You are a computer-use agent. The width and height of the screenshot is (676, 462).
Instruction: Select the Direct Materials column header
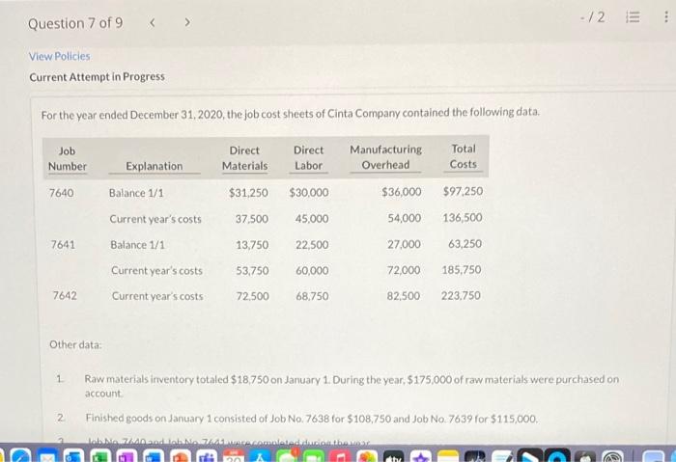click(244, 158)
